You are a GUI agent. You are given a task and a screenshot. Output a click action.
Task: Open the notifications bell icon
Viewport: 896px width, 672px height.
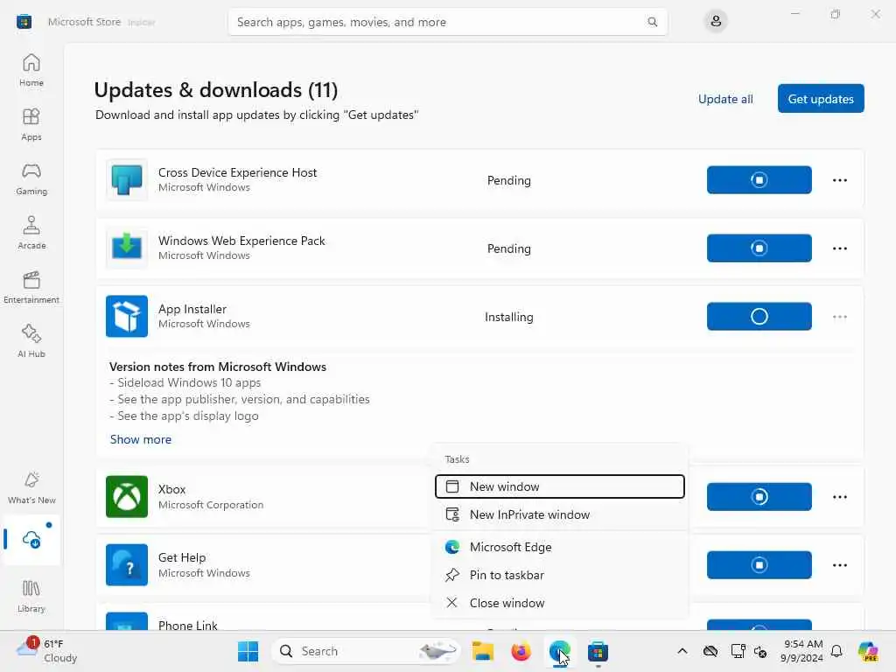pyautogui.click(x=836, y=651)
